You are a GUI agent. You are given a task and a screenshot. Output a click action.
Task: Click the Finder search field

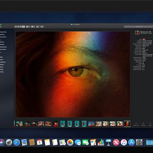pyautogui.click(x=138, y=27)
